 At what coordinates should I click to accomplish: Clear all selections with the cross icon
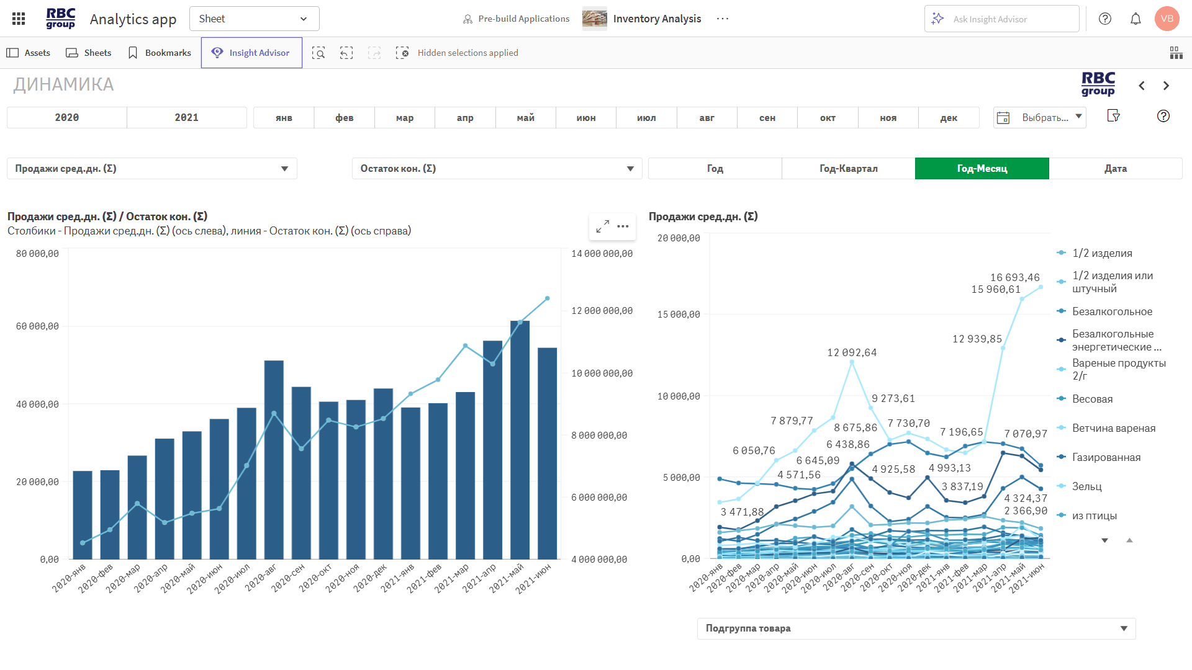(403, 53)
